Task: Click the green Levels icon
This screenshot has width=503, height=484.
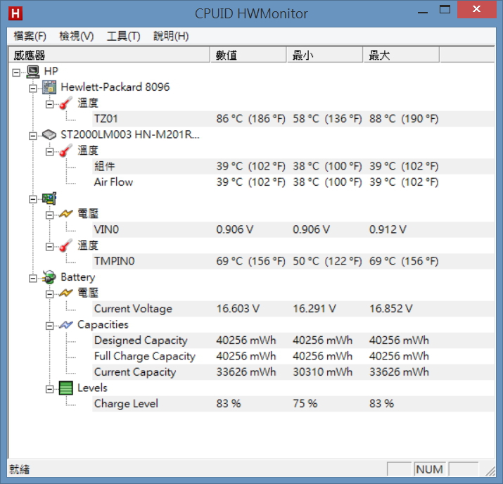Action: (65, 388)
